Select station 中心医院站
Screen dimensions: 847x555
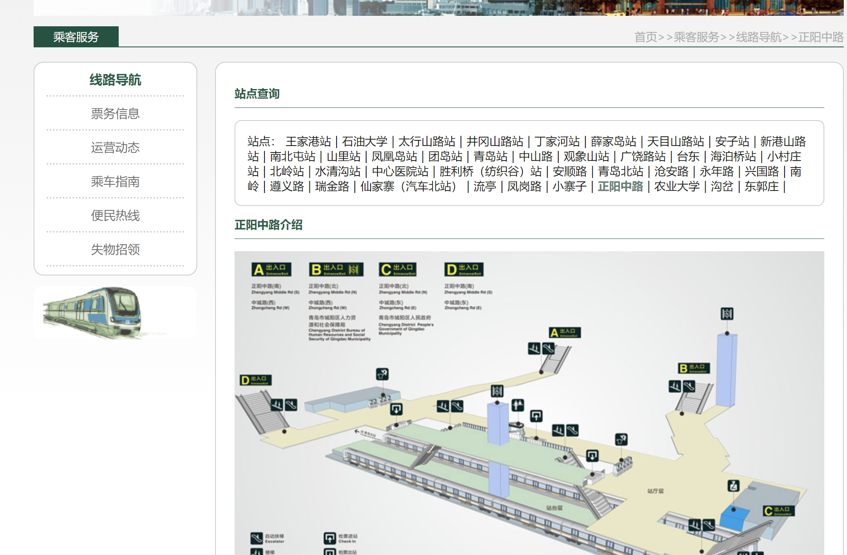(x=400, y=172)
